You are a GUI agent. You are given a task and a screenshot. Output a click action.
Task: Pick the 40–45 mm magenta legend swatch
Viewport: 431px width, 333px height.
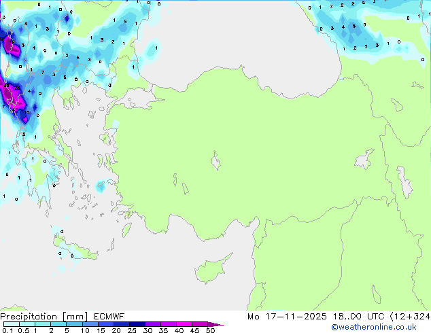pyautogui.click(x=184, y=324)
